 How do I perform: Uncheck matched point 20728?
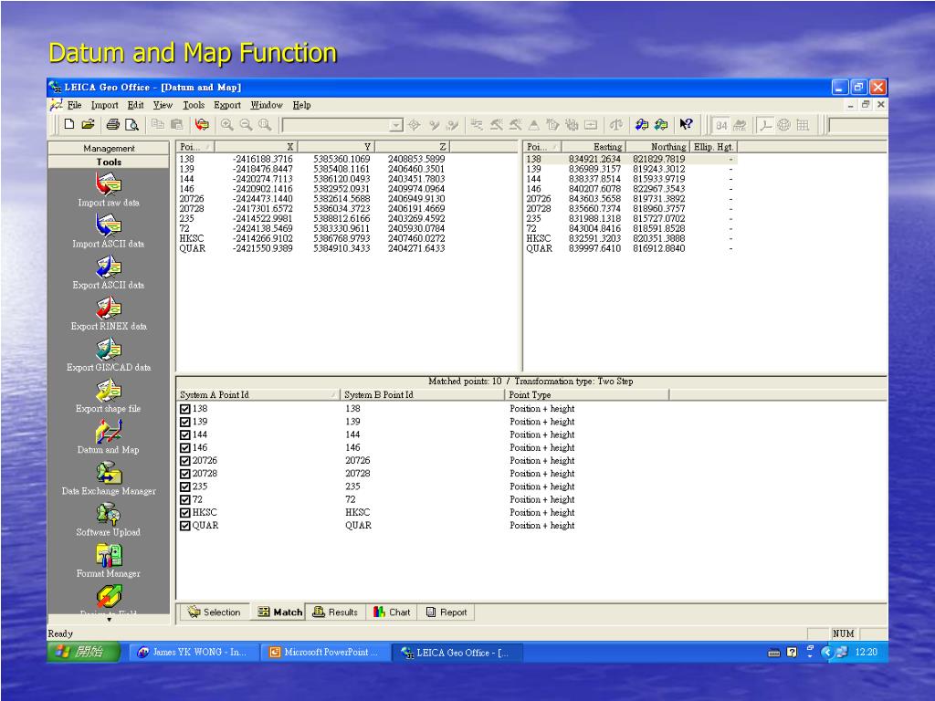click(184, 474)
